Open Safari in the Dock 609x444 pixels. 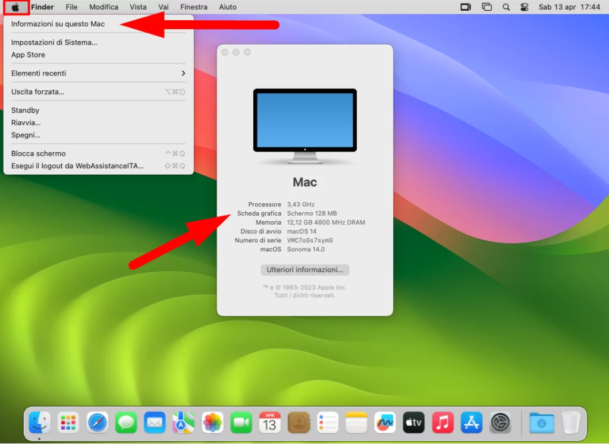point(97,423)
